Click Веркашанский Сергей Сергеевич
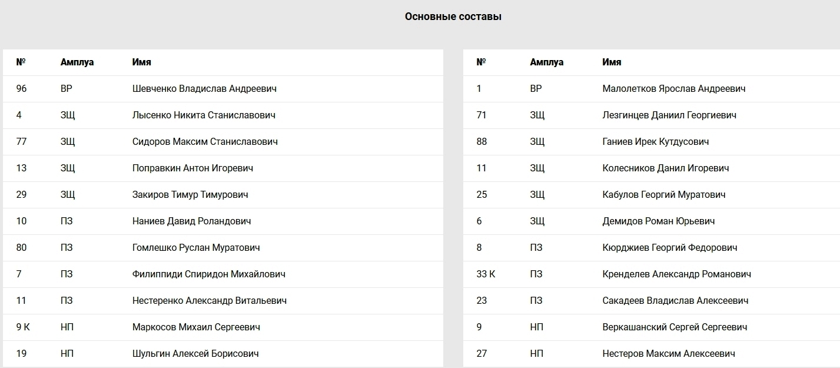Image resolution: width=840 pixels, height=368 pixels. pyautogui.click(x=675, y=327)
